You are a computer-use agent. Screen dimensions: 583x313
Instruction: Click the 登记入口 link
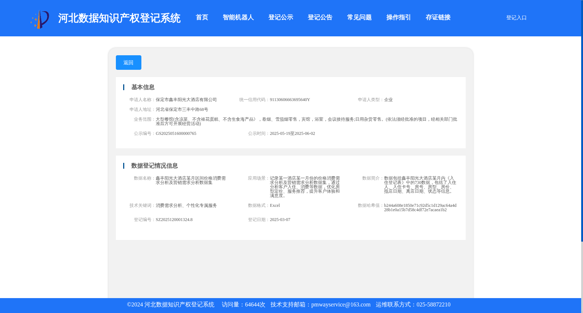click(x=516, y=18)
